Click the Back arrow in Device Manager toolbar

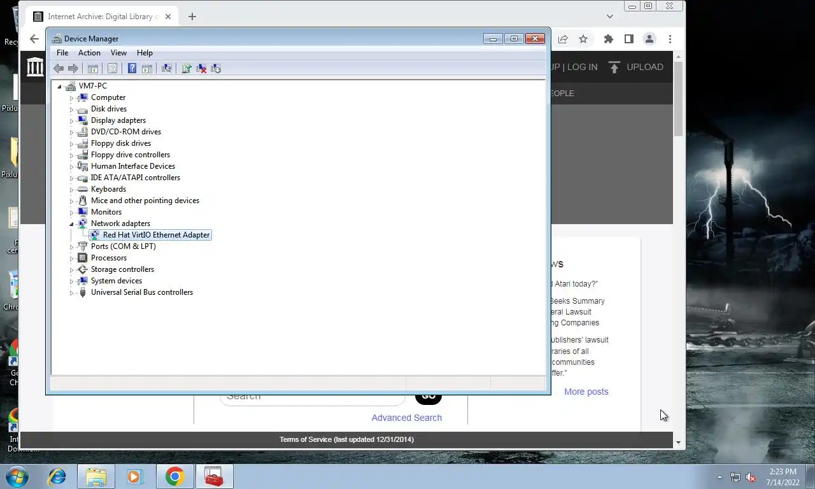pyautogui.click(x=59, y=68)
